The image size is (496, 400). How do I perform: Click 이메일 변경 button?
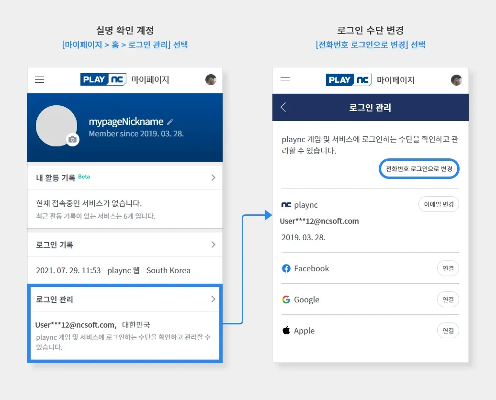[439, 204]
